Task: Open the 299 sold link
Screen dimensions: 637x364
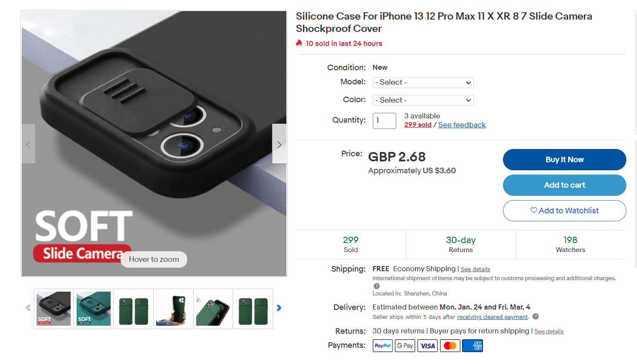Action: coord(417,125)
